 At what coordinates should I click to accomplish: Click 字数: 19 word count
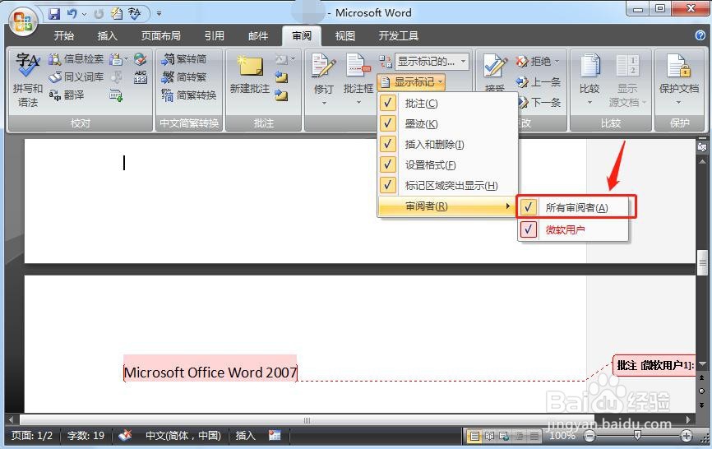pyautogui.click(x=86, y=436)
